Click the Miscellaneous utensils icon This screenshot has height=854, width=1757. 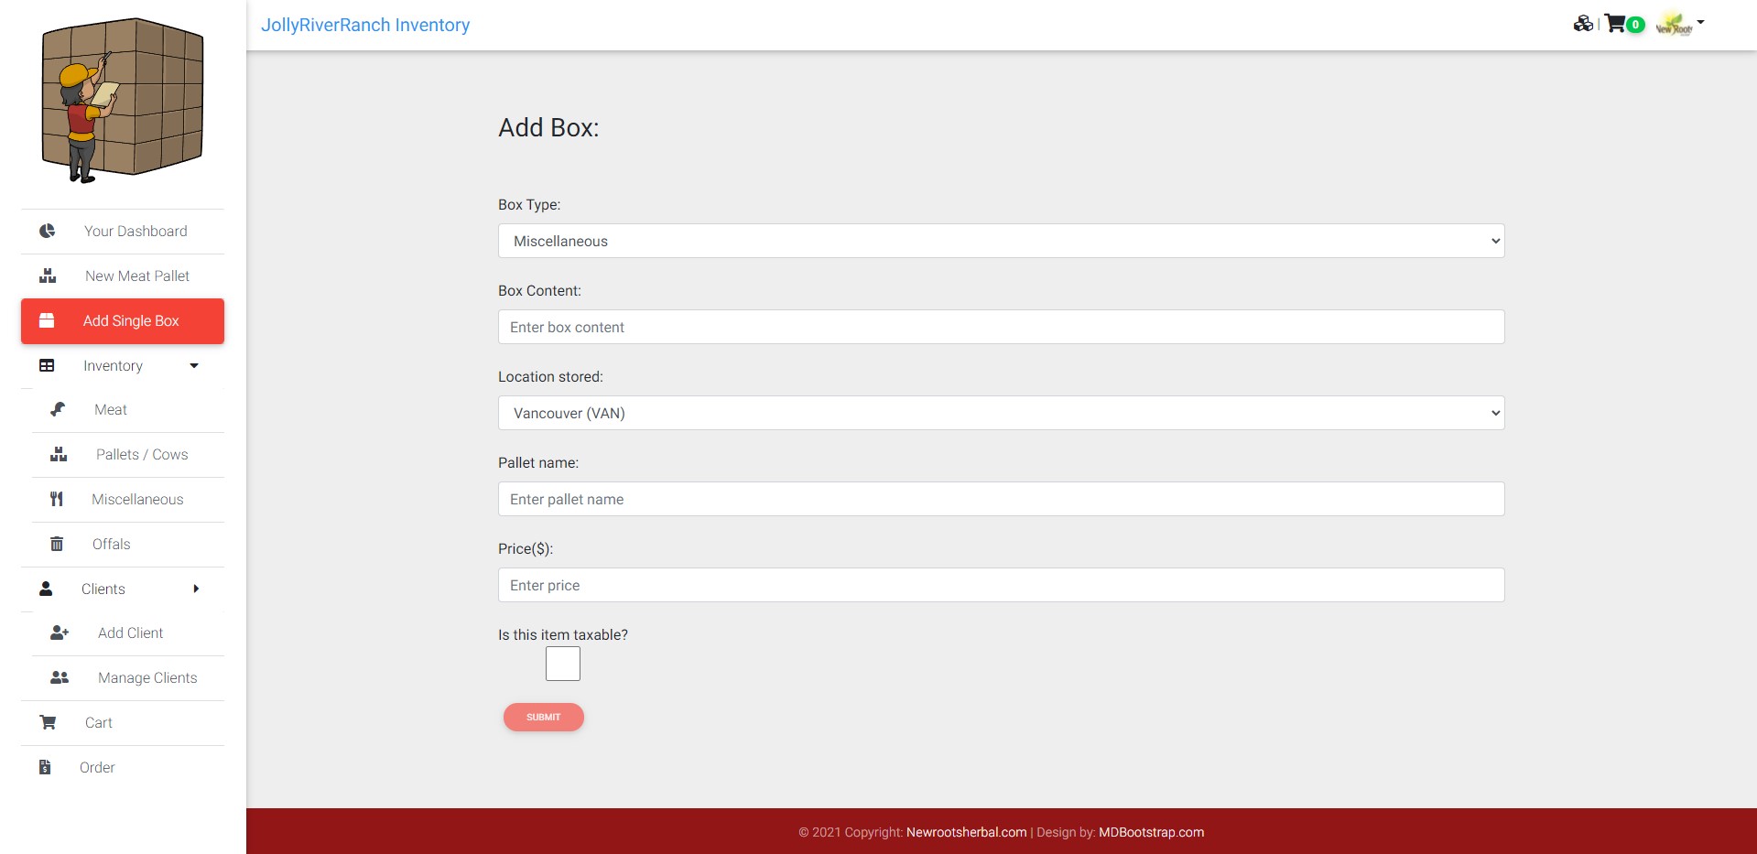pyautogui.click(x=57, y=499)
